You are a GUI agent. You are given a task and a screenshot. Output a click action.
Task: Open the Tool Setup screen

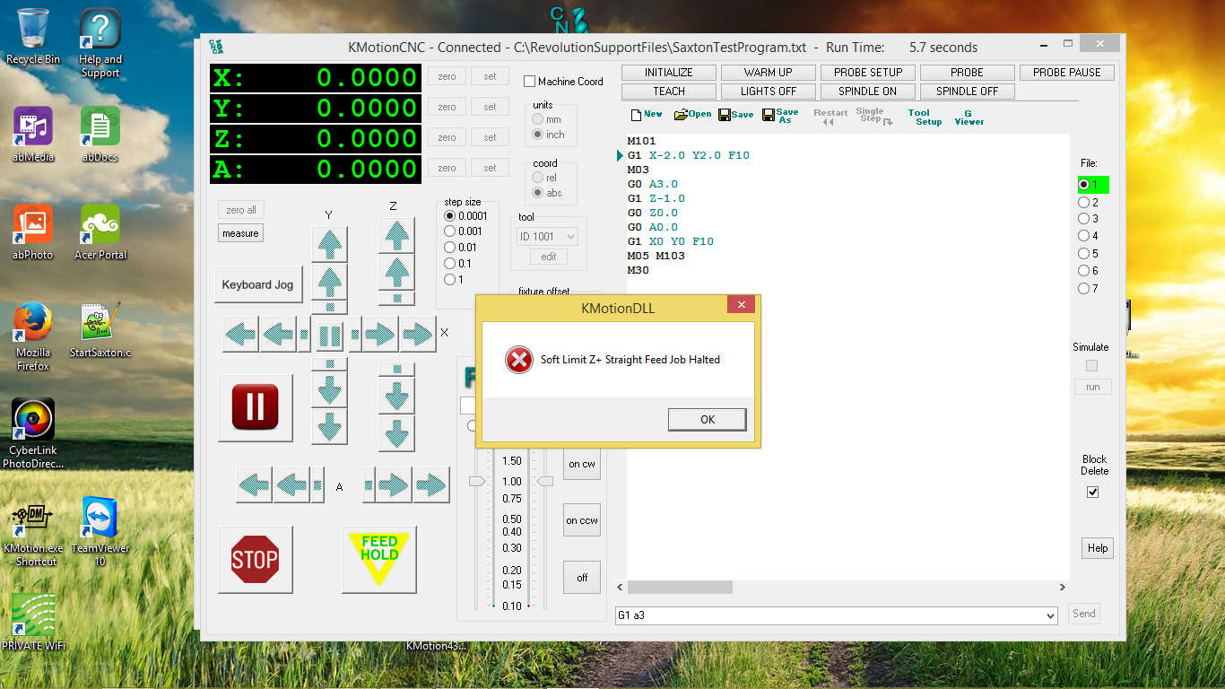(x=924, y=117)
